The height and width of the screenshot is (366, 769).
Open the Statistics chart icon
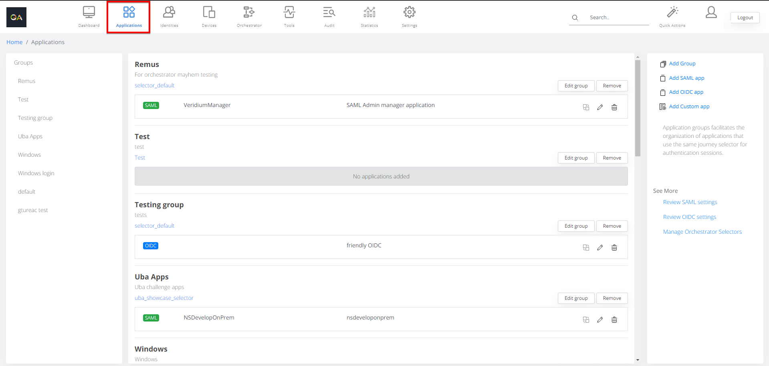(x=369, y=12)
